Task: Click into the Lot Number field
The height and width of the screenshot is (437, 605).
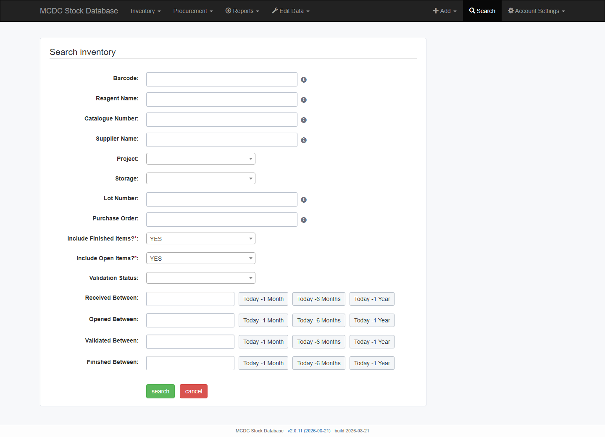Action: [222, 199]
